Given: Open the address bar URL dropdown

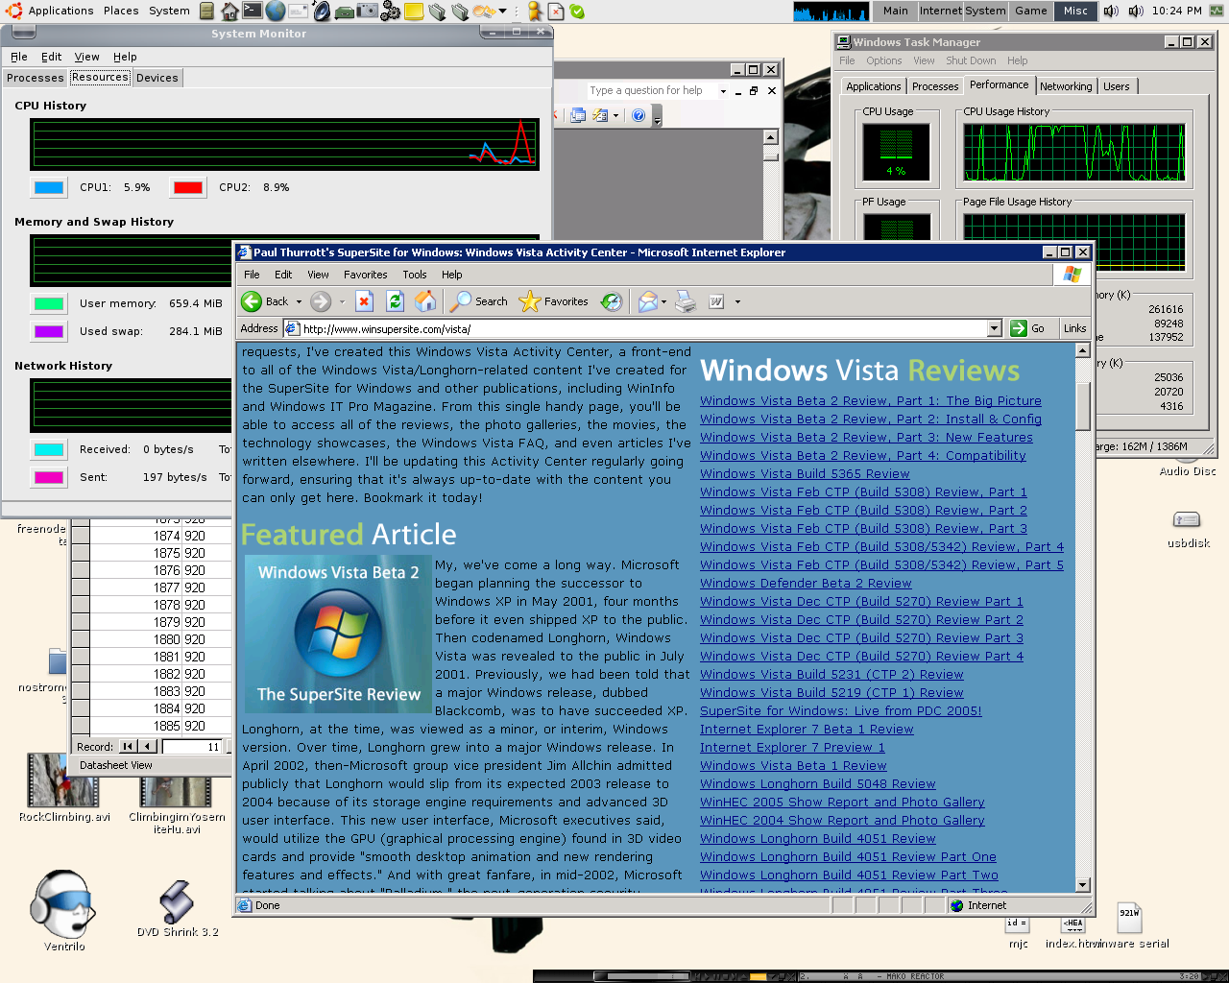Looking at the screenshot, I should pos(994,328).
